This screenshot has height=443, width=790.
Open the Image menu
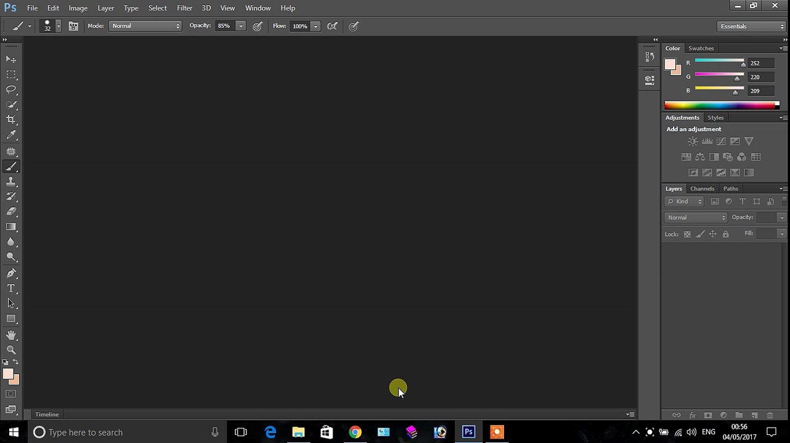coord(78,8)
